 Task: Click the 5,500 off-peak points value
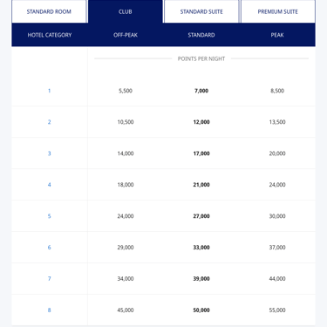pyautogui.click(x=126, y=91)
